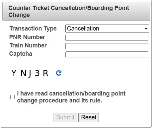Click the Reset button
The height and width of the screenshot is (128, 152).
pos(89,117)
